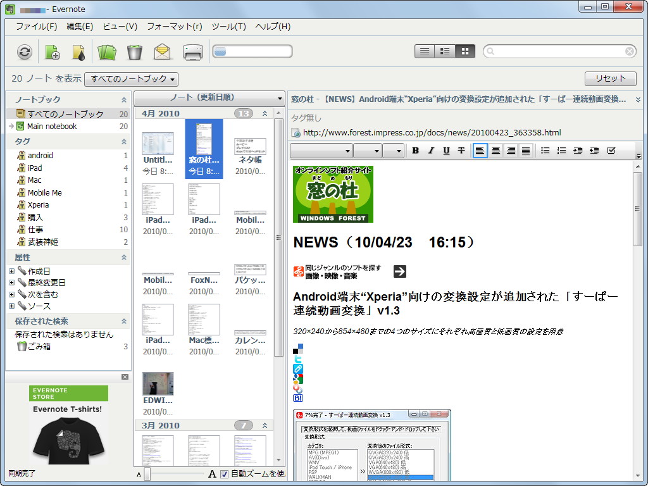Toggle bold formatting in the note editor
Screen dimensions: 648x486
click(x=414, y=150)
